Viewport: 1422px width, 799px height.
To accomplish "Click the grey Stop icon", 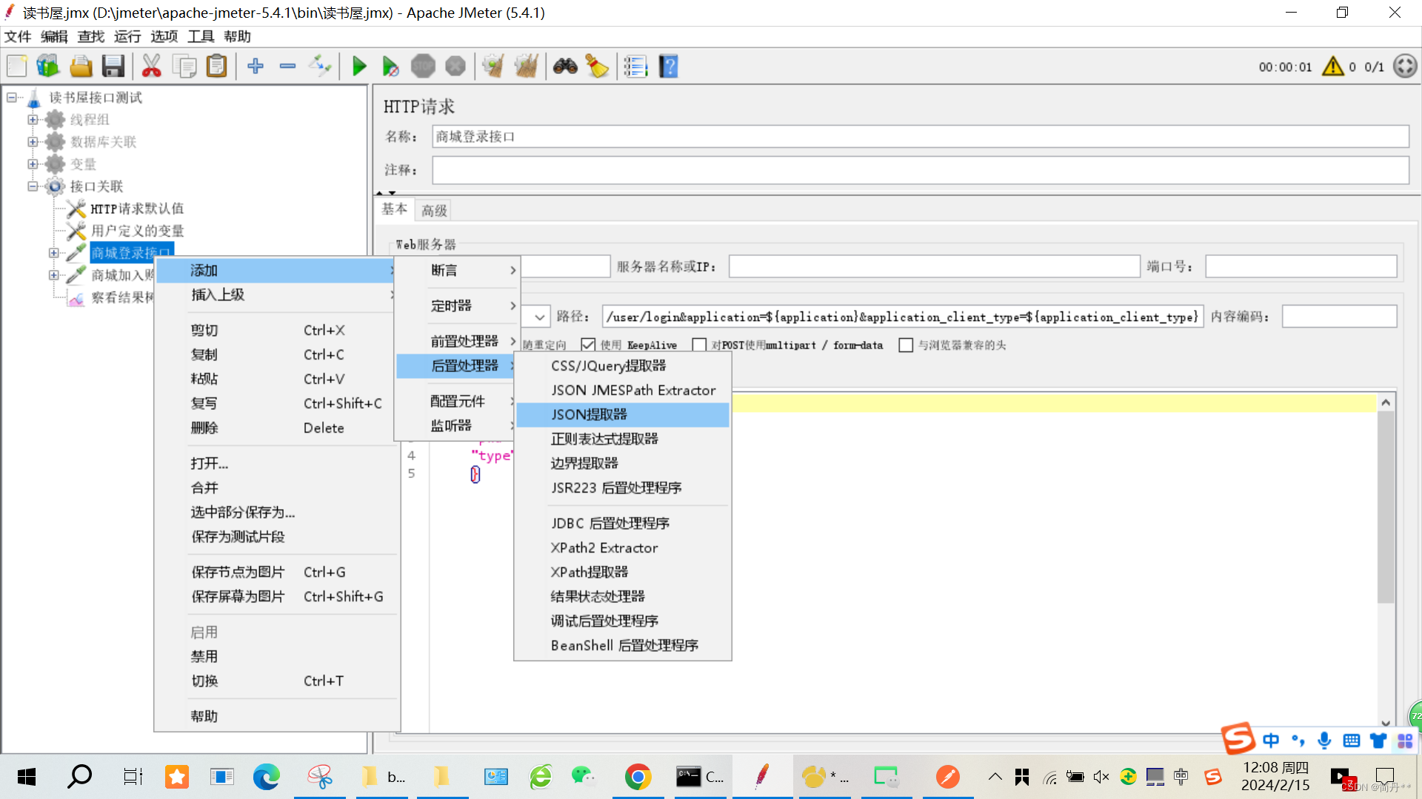I will coord(423,67).
